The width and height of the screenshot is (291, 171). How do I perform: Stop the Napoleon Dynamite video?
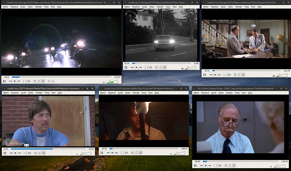(x=15, y=153)
